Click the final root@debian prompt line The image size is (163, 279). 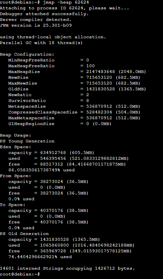pyautogui.click(x=20, y=274)
